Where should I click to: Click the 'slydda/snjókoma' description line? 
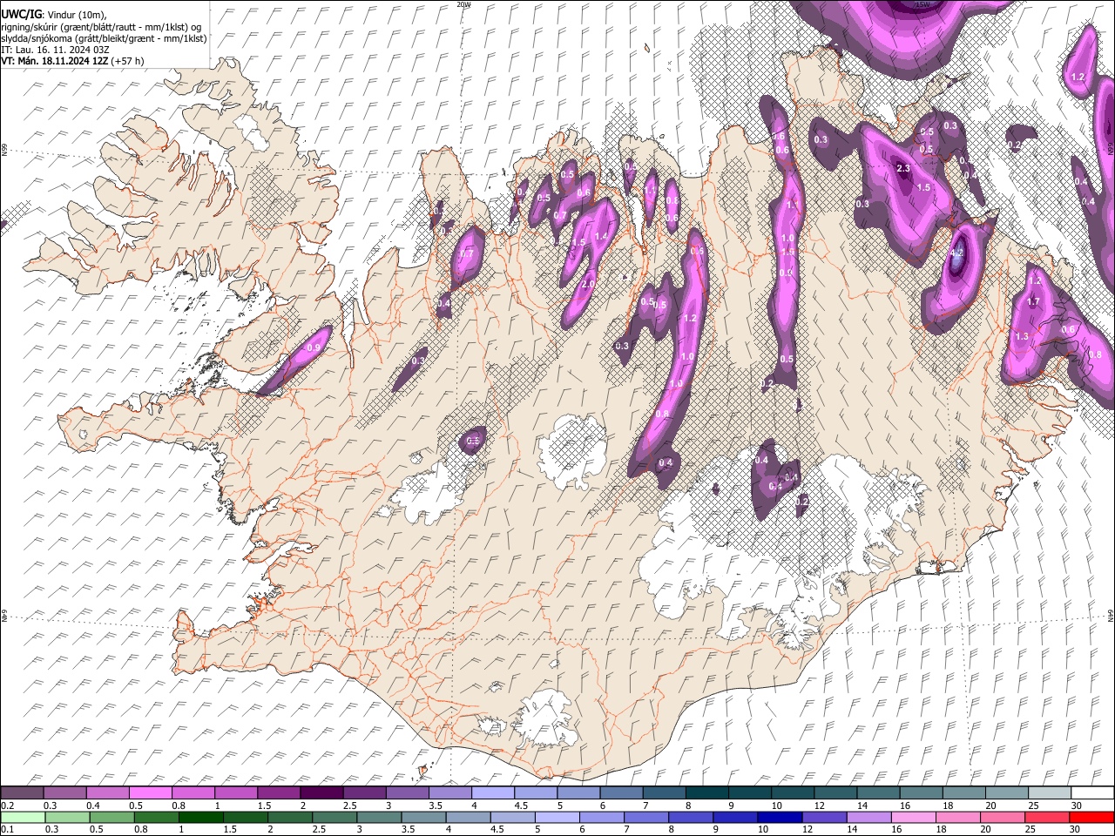[104, 38]
